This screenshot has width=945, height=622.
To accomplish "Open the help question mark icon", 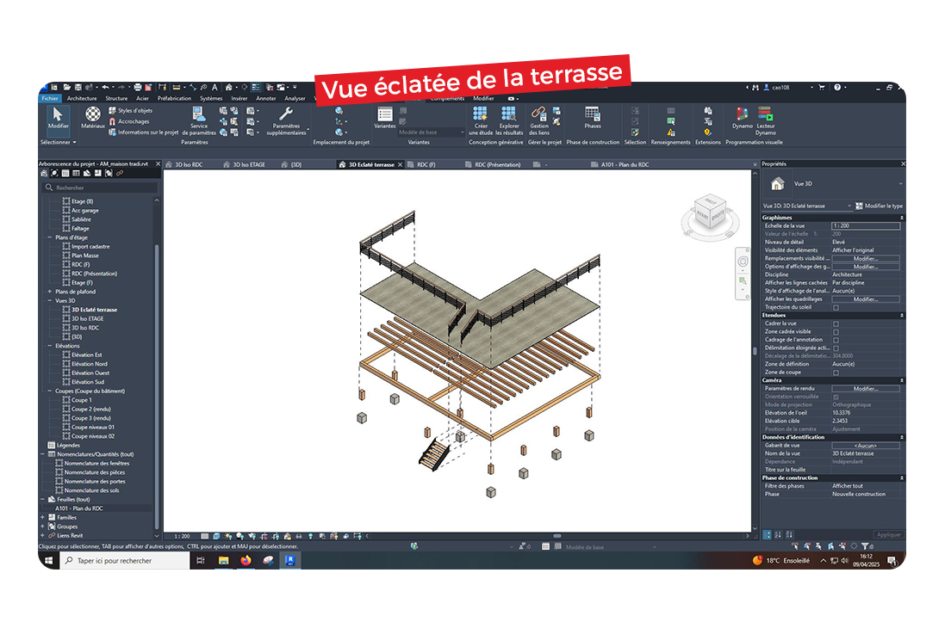I will tap(837, 87).
